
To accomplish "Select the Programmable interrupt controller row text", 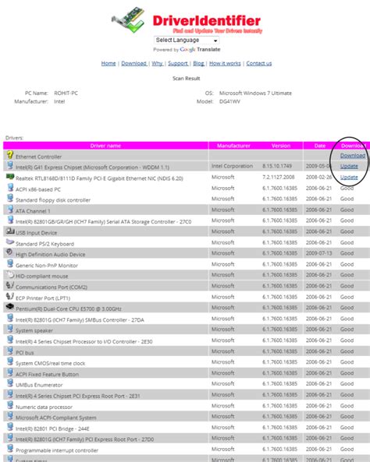I will tap(57, 450).
